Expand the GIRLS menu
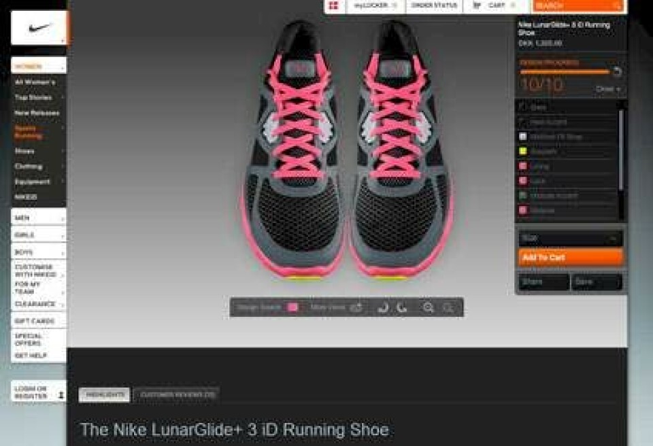Viewport: 653px width, 446px height. 38,235
